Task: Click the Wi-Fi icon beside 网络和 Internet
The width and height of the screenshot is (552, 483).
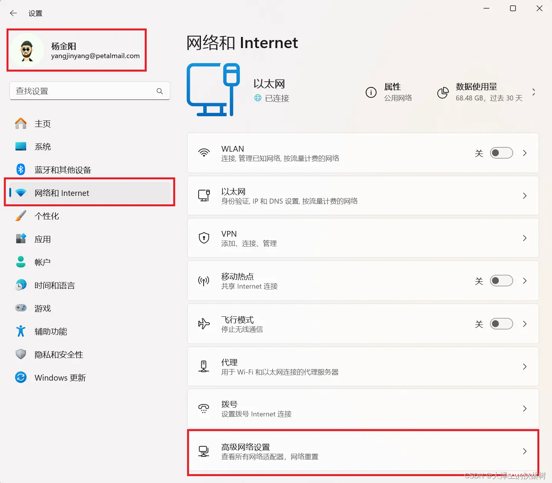Action: tap(21, 193)
